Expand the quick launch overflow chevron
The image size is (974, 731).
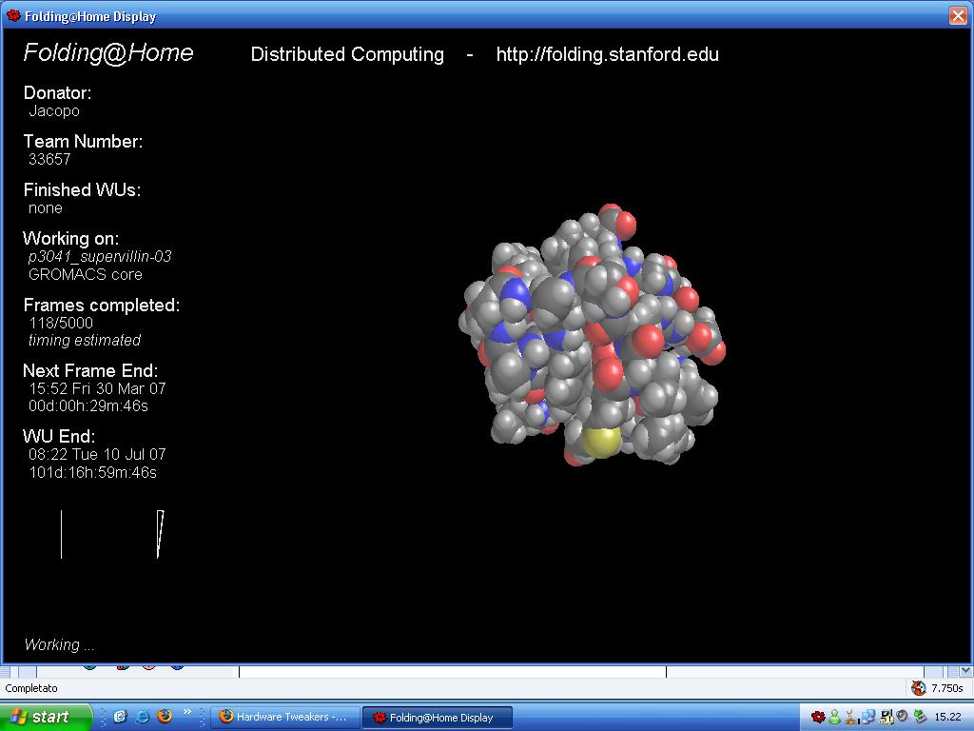(187, 712)
